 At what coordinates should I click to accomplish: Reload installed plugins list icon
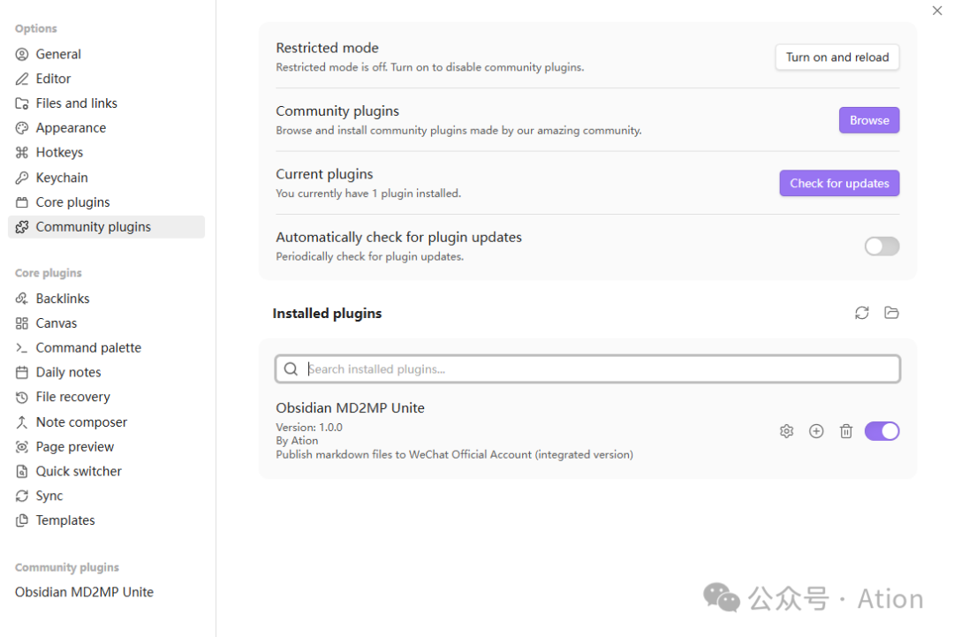click(x=862, y=313)
